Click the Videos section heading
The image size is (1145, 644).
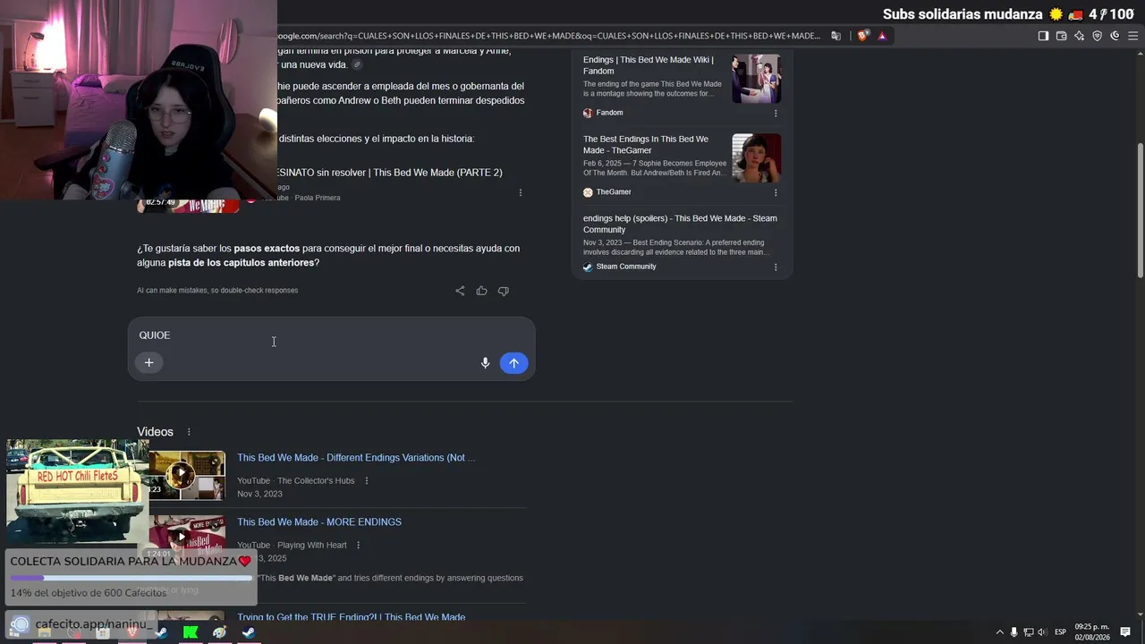pyautogui.click(x=155, y=432)
